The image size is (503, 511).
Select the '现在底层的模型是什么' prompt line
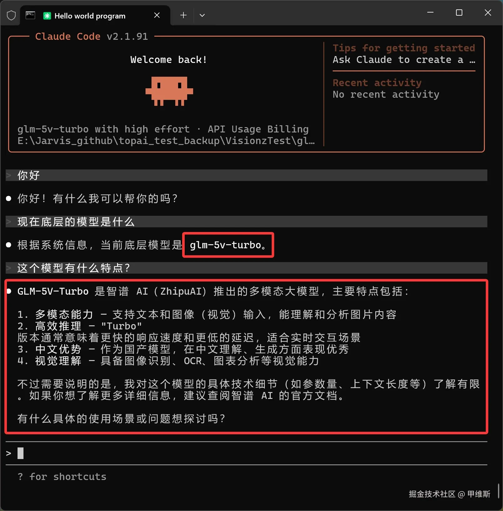tap(246, 222)
